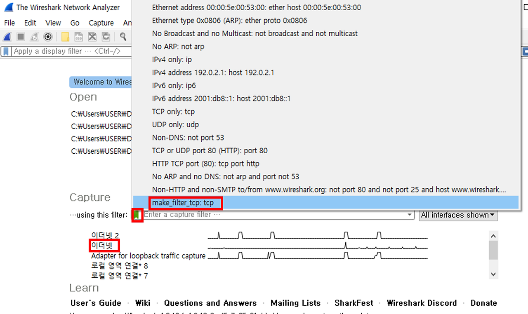Select Adapter for loopback traffic capture
Viewport: 528px width, 314px height.
tap(148, 256)
